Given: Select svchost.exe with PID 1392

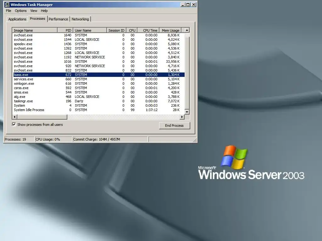Looking at the screenshot, I should pyautogui.click(x=98, y=48).
